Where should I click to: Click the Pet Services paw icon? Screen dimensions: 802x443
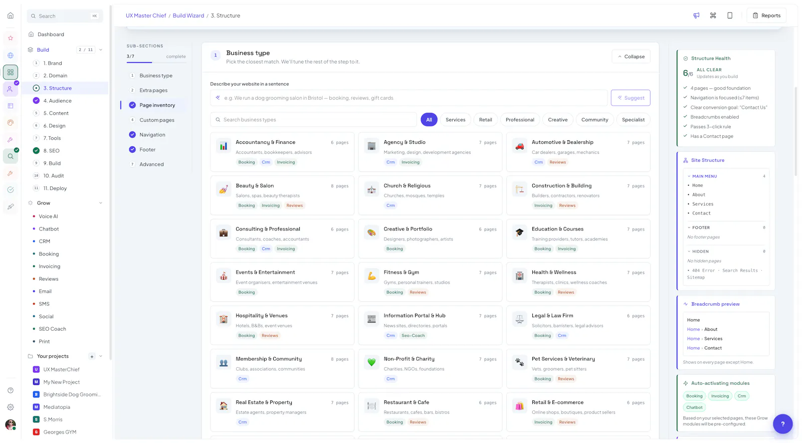click(x=520, y=362)
